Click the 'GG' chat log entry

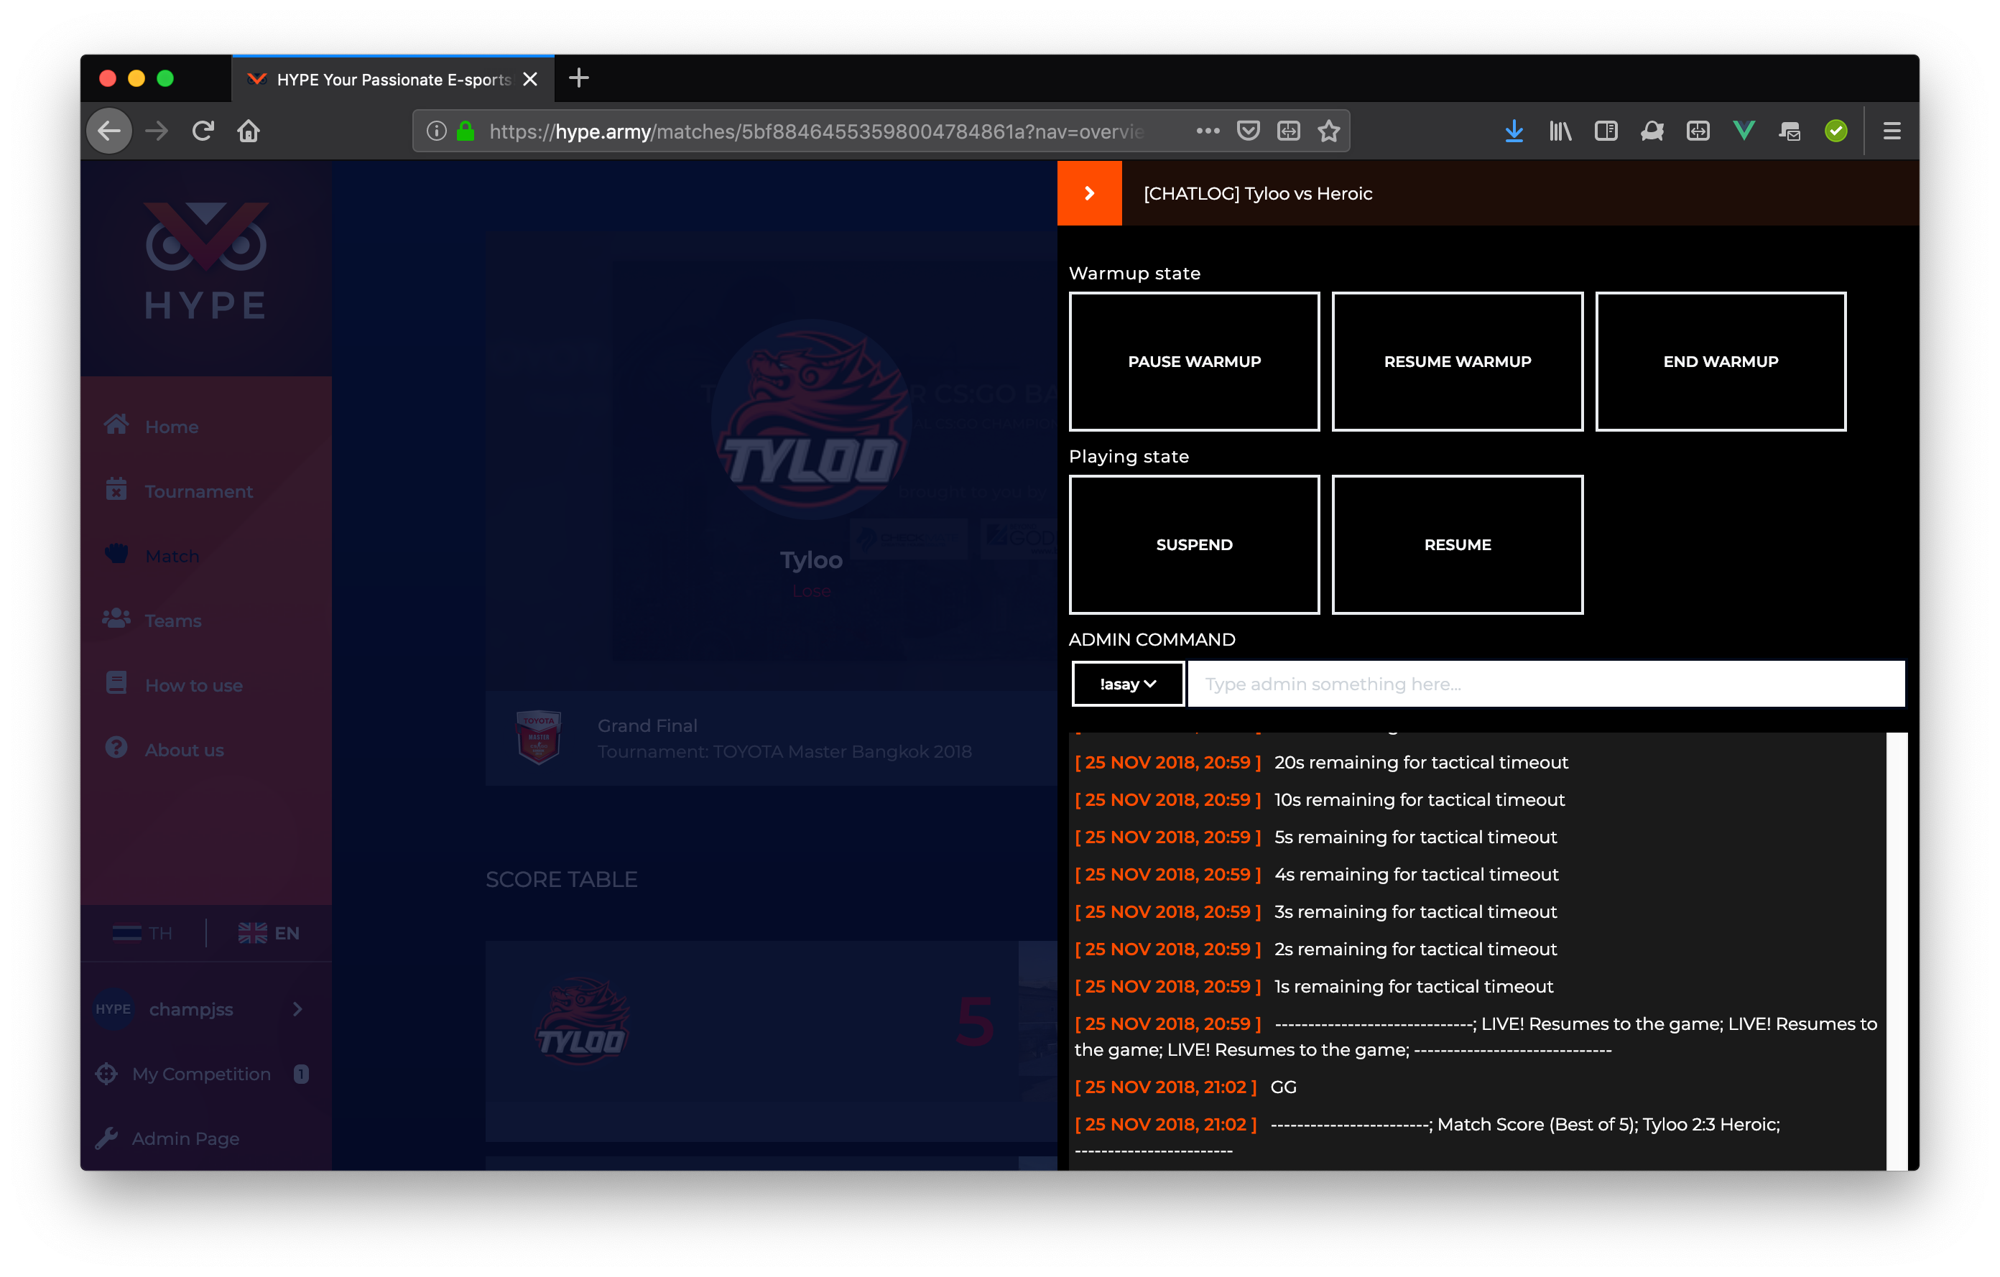[x=1284, y=1087]
